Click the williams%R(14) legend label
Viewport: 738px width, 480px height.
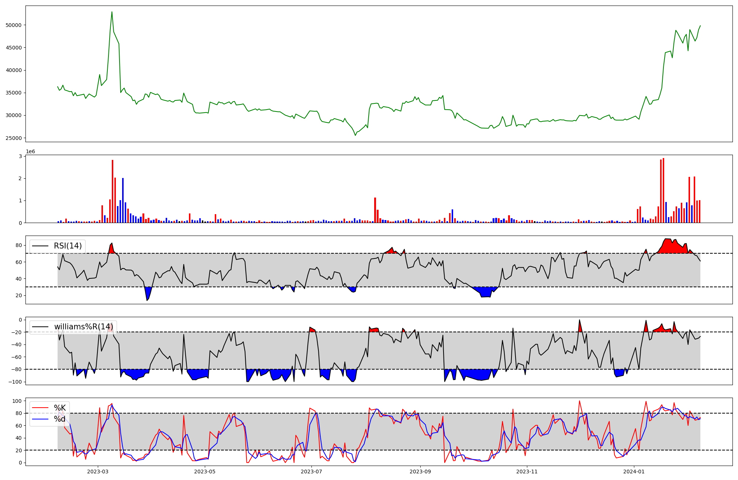tap(84, 327)
